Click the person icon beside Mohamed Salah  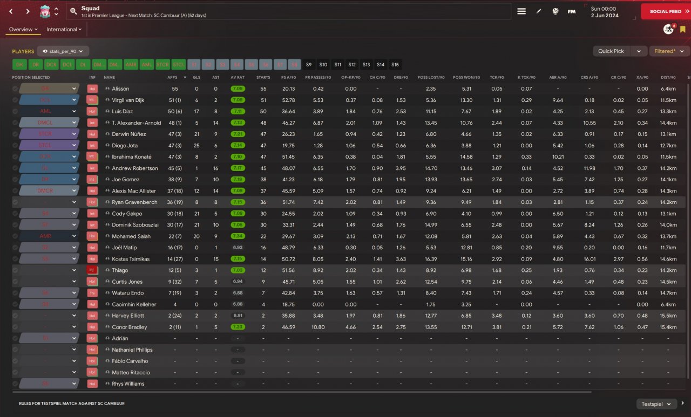[107, 236]
